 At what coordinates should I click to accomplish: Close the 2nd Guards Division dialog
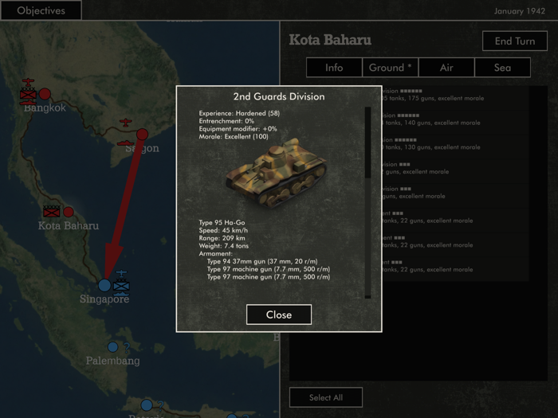(279, 314)
